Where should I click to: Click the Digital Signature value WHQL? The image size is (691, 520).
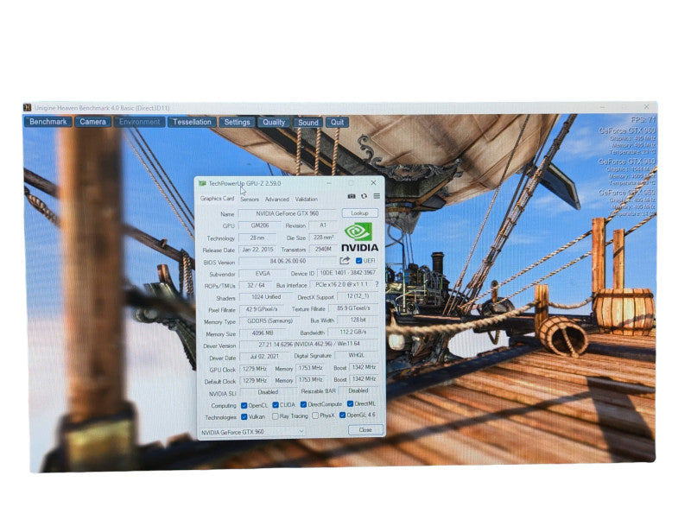356,355
